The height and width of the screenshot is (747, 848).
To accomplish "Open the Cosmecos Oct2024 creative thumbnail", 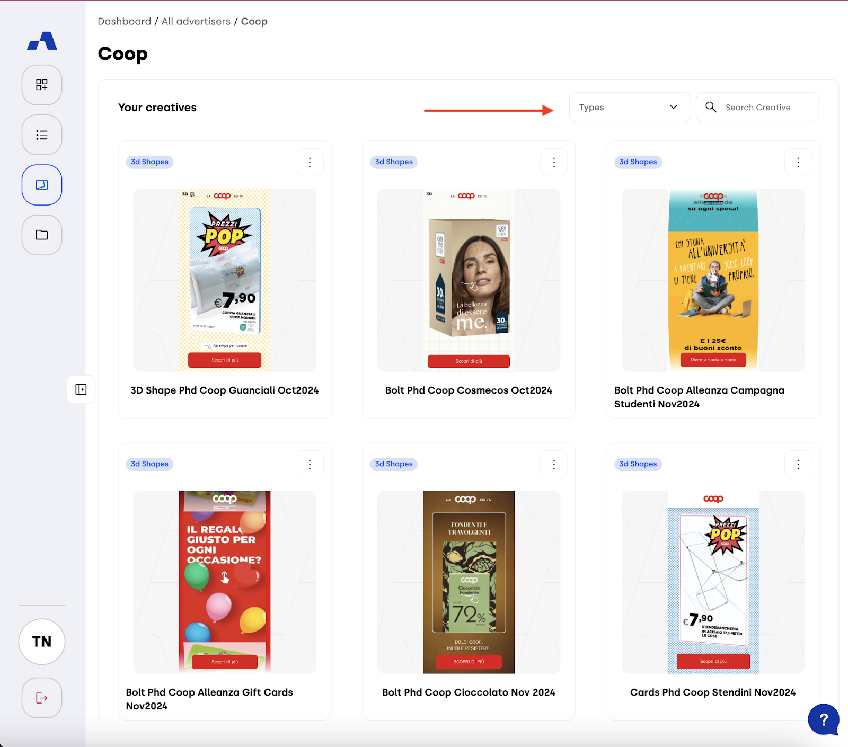I will pyautogui.click(x=469, y=280).
